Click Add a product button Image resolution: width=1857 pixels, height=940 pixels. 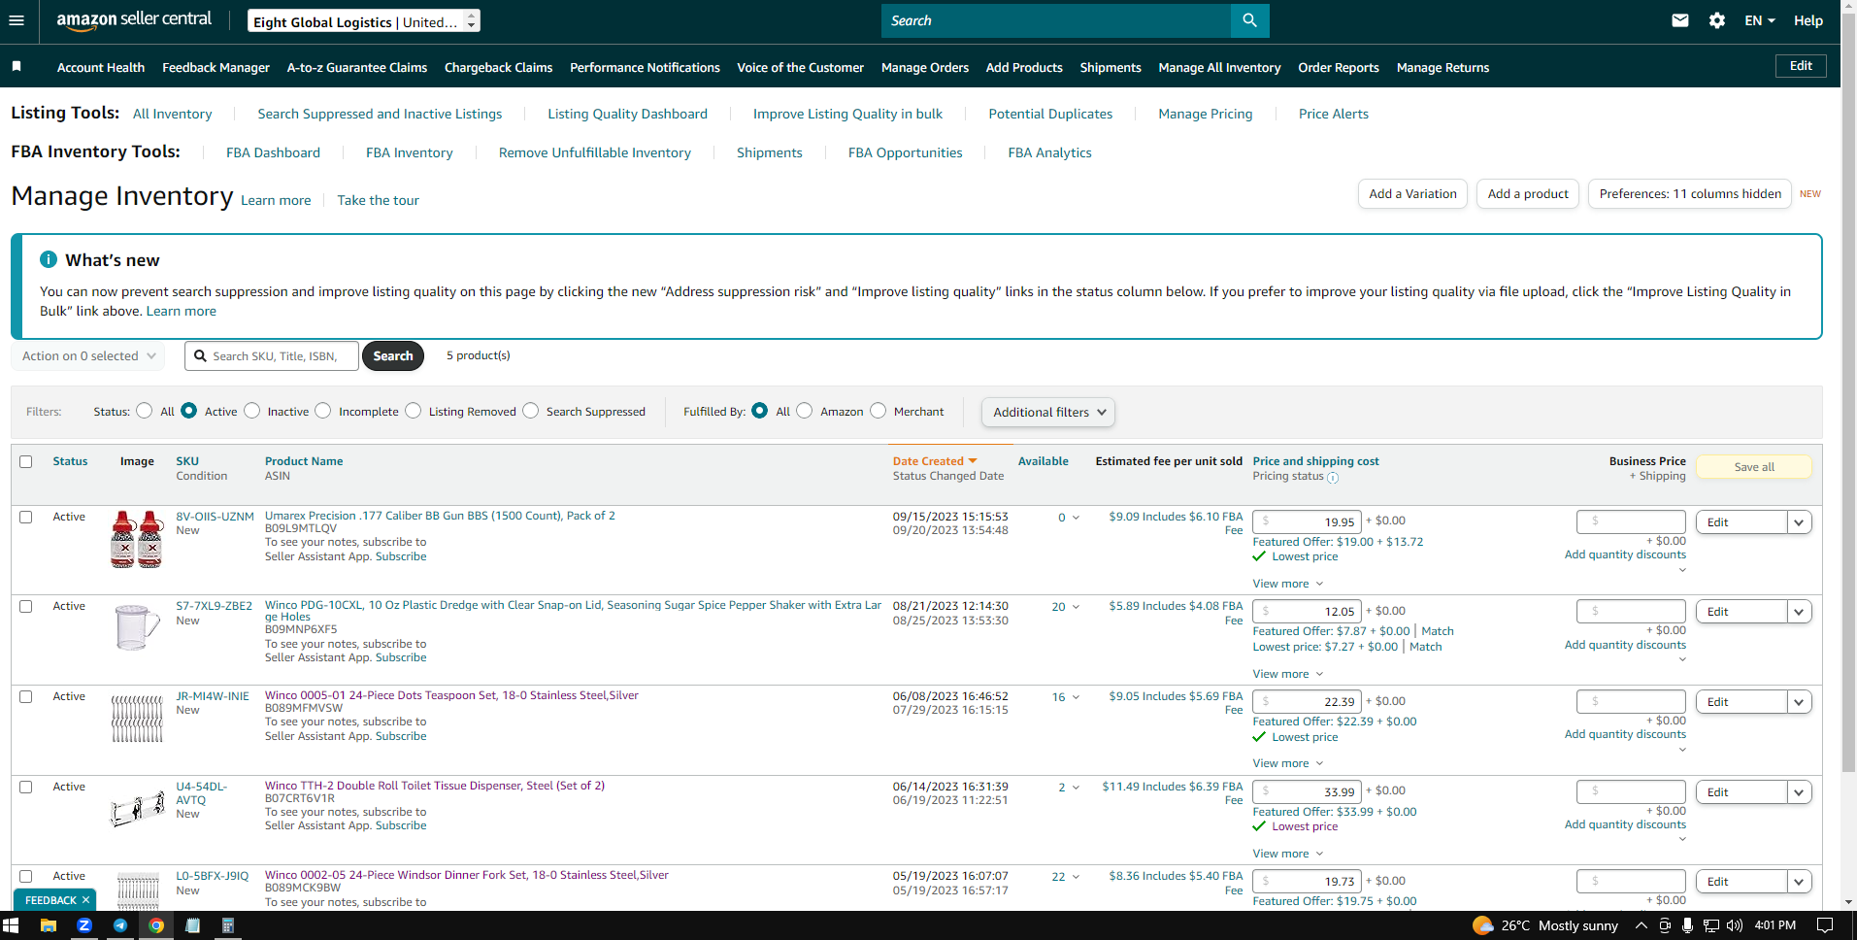click(1528, 194)
